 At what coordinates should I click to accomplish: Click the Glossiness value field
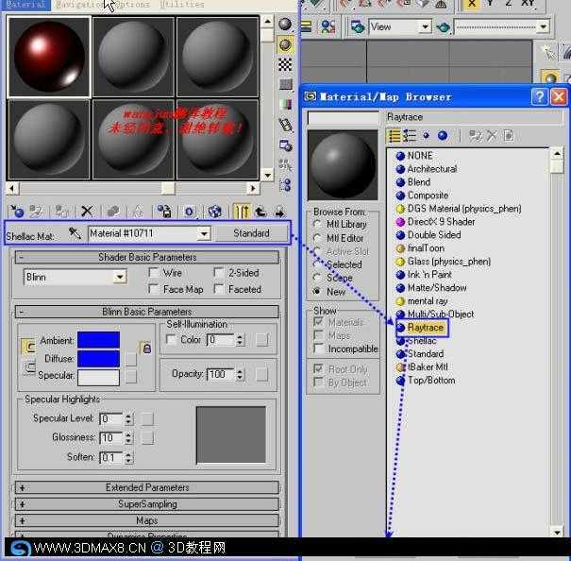coord(111,437)
